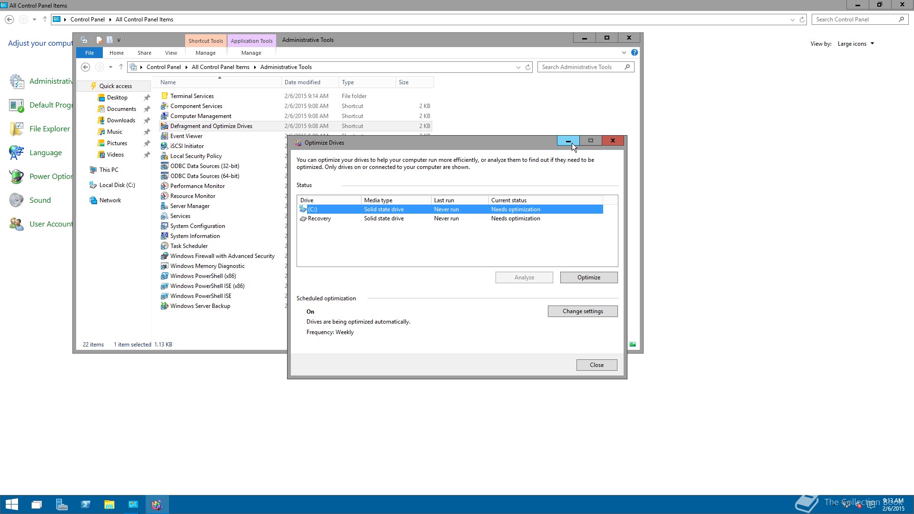Open the Power Options link
914x514 pixels.
51,176
